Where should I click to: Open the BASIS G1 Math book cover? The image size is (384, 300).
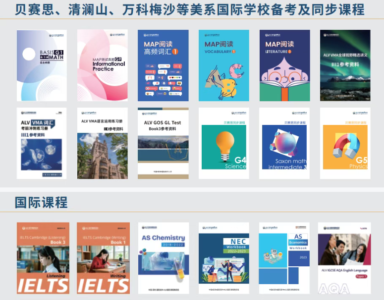click(42, 65)
